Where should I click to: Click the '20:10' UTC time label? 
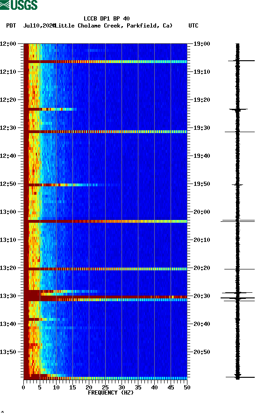pos(202,240)
